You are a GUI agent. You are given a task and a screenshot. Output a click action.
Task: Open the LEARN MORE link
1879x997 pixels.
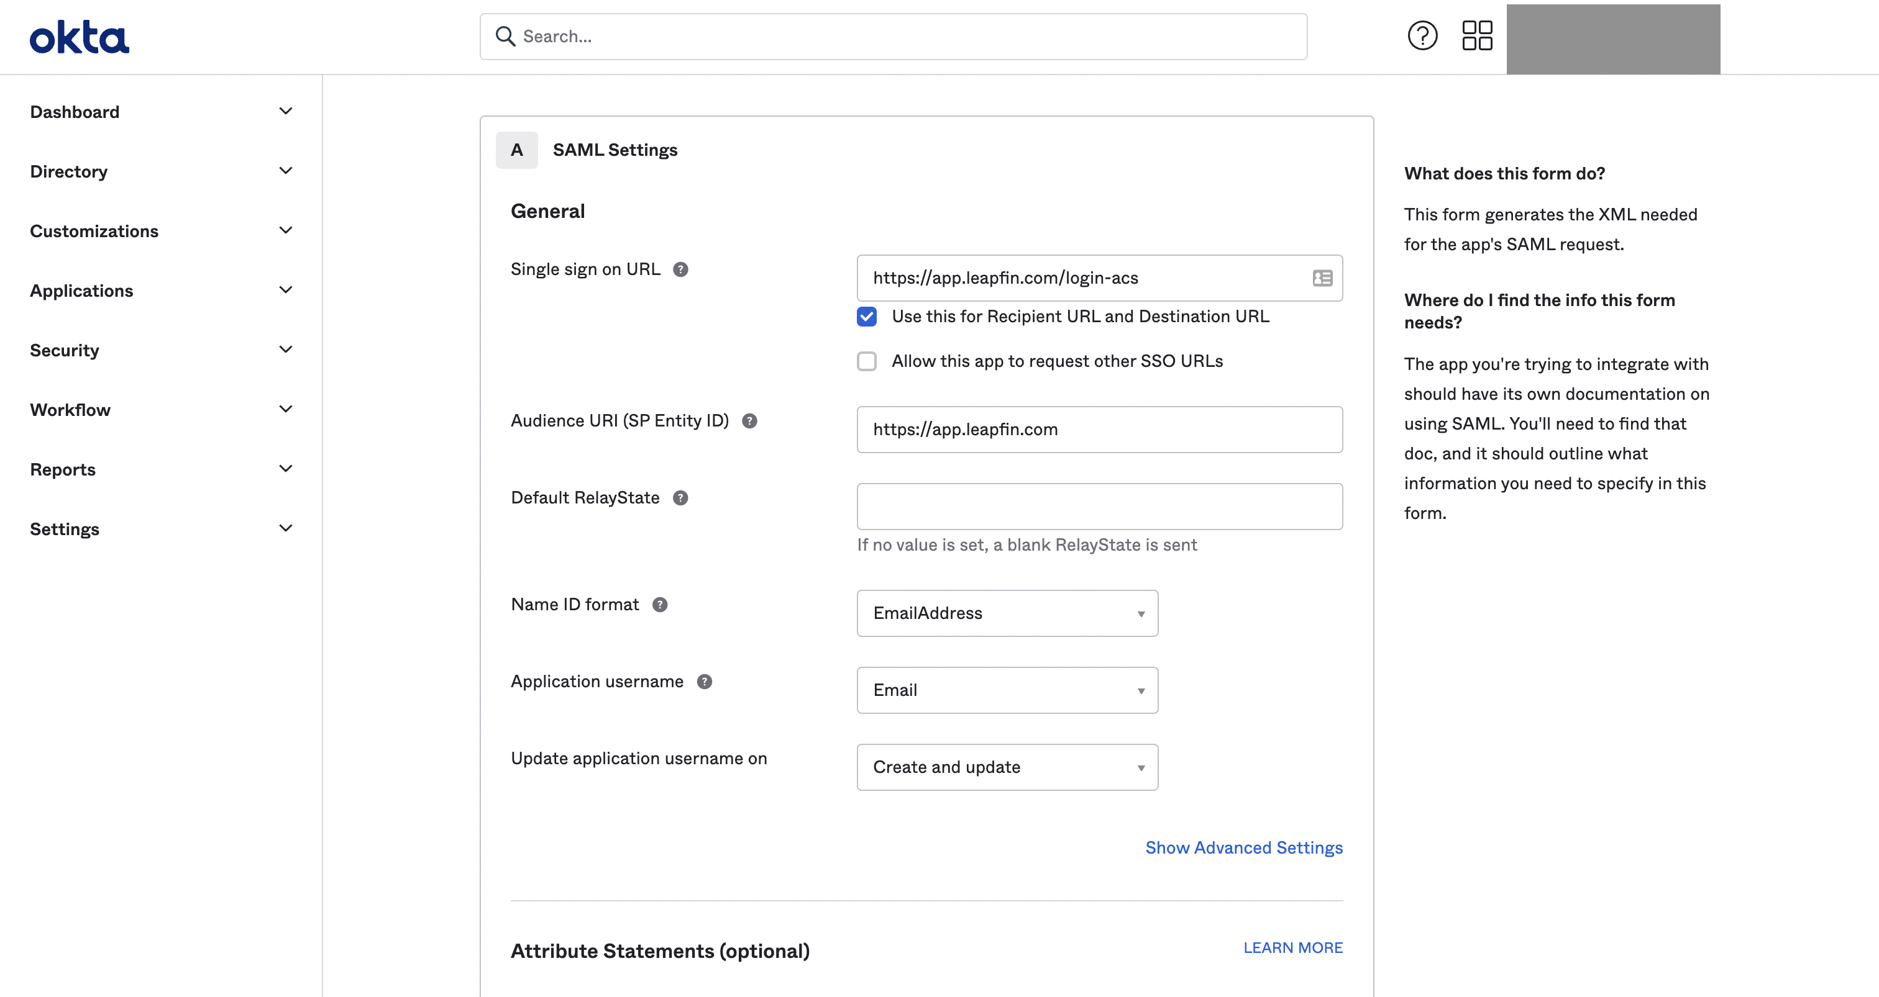click(1292, 947)
